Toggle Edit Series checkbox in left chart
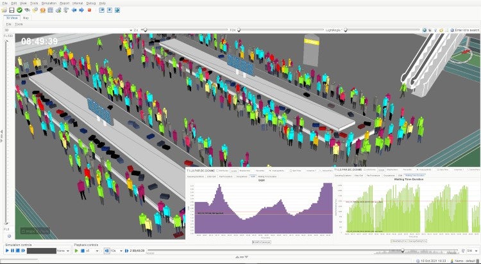 (218, 171)
